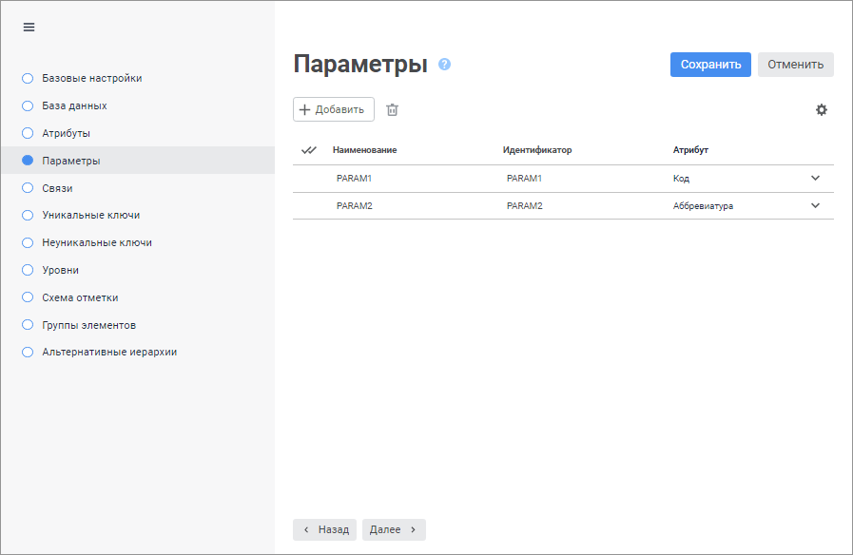The image size is (853, 555).
Task: Click the PARAM2 identifier cell
Action: (525, 206)
